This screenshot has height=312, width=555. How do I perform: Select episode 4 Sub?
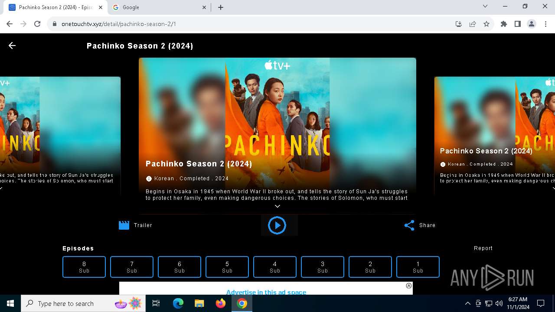(x=275, y=267)
